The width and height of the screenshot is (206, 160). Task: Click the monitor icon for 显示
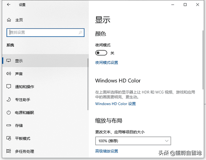(x=9, y=61)
